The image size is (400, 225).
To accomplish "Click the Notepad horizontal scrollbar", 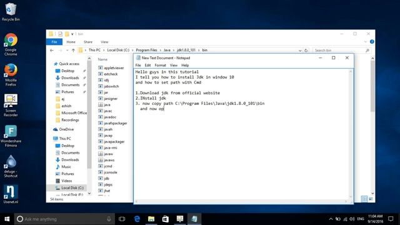I will 241,201.
